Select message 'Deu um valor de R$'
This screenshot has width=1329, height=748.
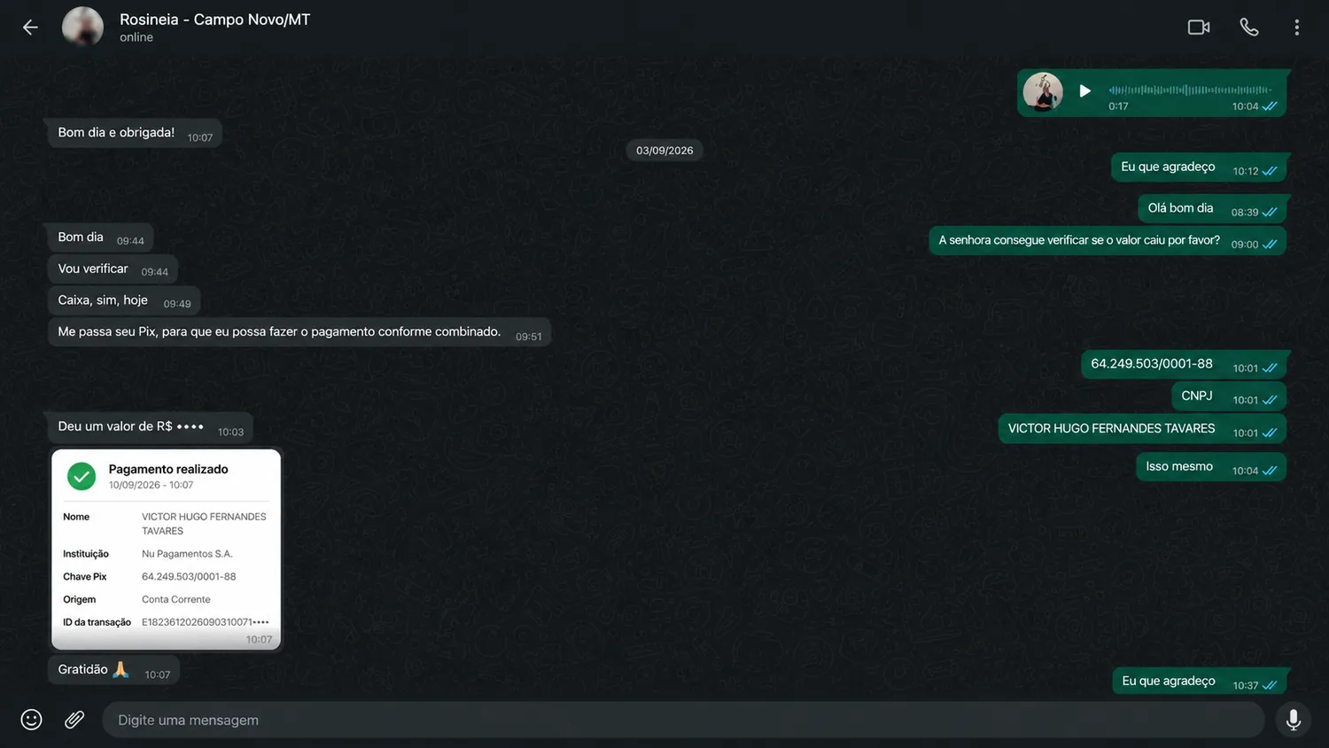[x=151, y=427]
